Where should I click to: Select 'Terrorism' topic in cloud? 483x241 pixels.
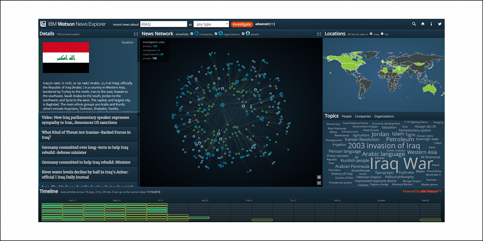[x=384, y=173]
